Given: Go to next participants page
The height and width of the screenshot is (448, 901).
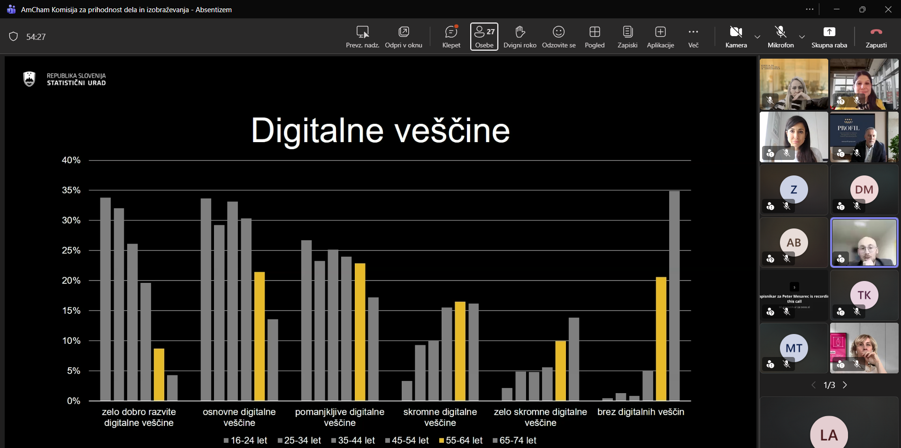Looking at the screenshot, I should [x=845, y=385].
